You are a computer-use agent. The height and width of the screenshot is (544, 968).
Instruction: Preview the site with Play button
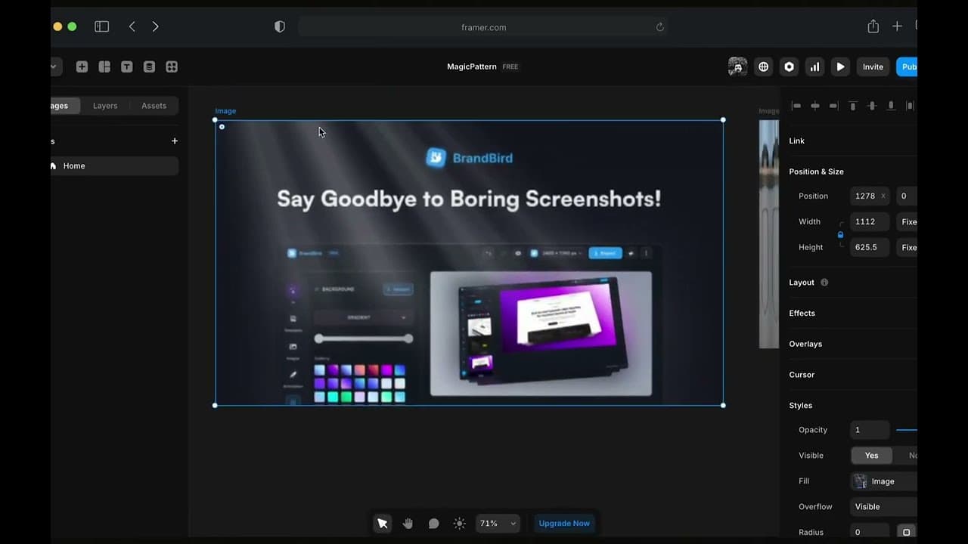840,66
